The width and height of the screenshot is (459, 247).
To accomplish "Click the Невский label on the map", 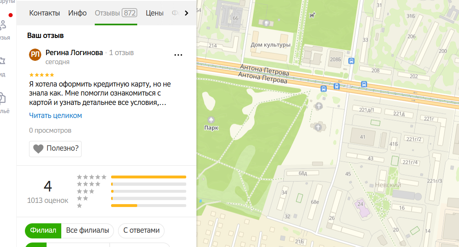I will point(388,185).
